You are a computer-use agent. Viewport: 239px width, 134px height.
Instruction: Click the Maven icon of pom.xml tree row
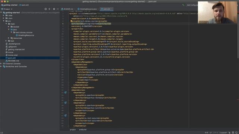click(7, 58)
